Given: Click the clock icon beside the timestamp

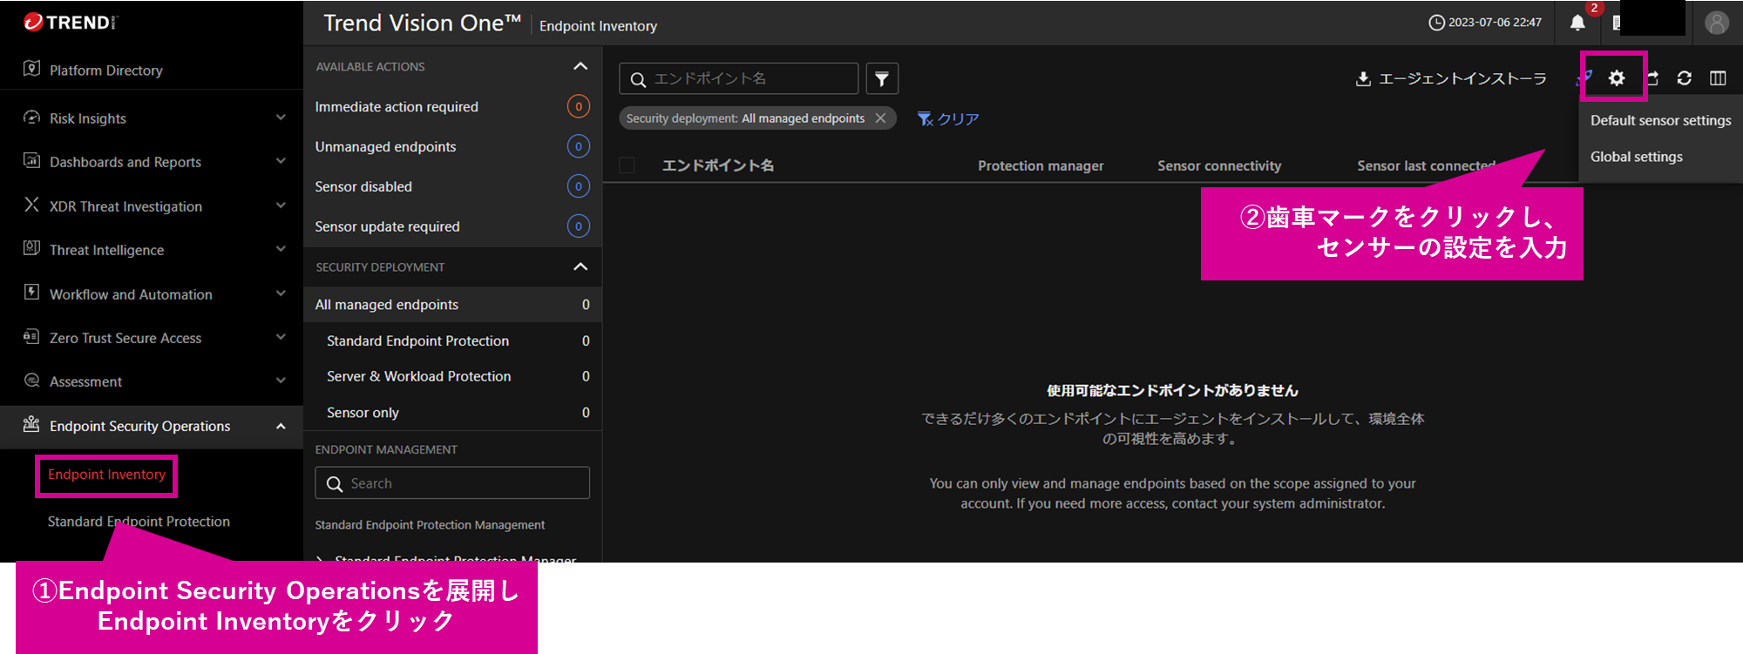Looking at the screenshot, I should click(1436, 23).
